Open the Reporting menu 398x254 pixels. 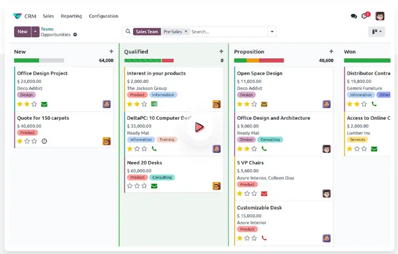tap(71, 16)
